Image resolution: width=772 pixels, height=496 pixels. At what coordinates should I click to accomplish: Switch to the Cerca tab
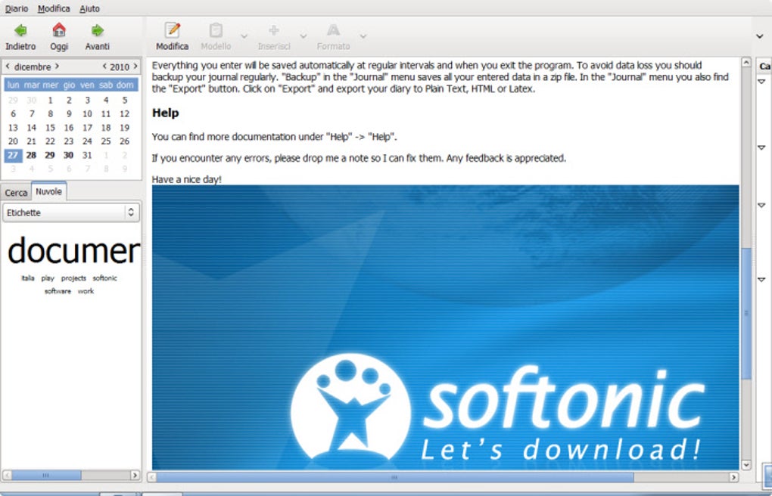pyautogui.click(x=16, y=192)
